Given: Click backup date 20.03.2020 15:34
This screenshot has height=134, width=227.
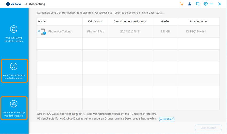Looking at the screenshot, I should tap(130, 32).
